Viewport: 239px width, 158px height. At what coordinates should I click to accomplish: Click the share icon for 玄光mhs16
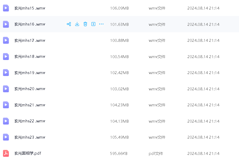tap(69, 24)
